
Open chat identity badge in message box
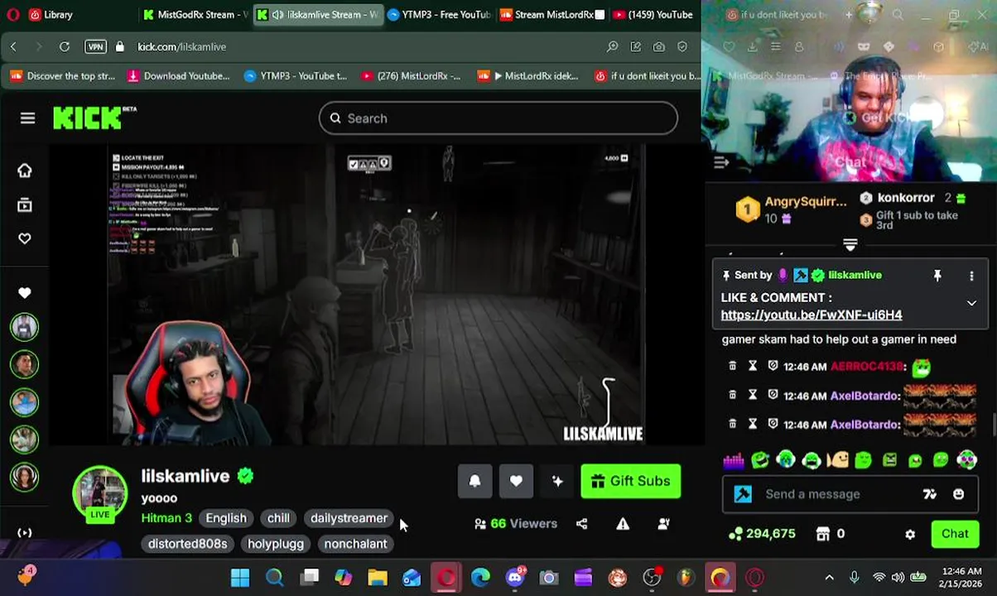click(x=743, y=494)
